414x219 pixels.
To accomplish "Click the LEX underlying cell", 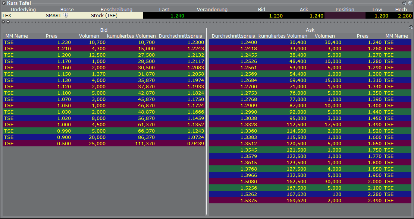I will click(7, 16).
